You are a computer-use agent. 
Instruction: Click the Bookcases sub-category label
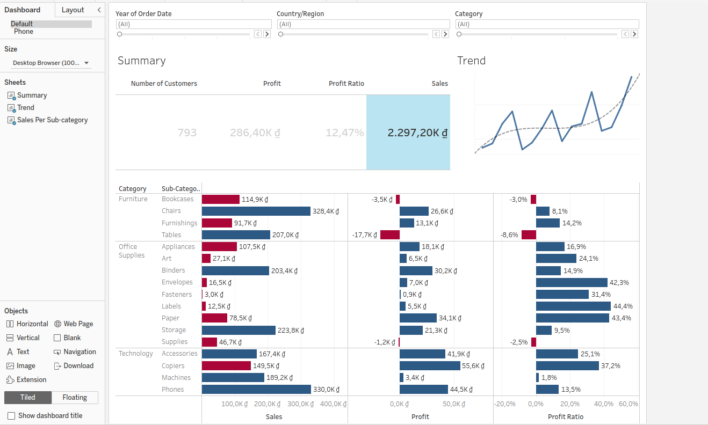[x=178, y=199]
